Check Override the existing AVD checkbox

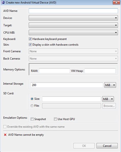(5, 127)
